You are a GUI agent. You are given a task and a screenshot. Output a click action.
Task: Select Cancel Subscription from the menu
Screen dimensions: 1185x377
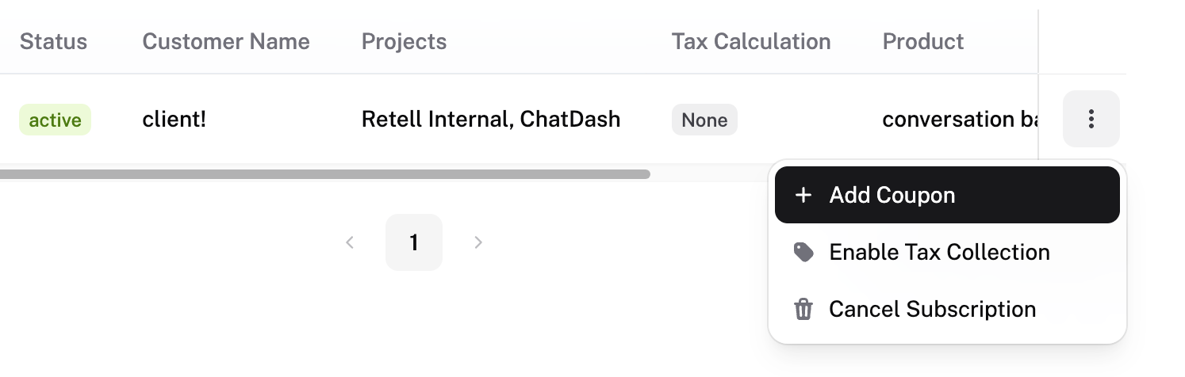(x=947, y=309)
